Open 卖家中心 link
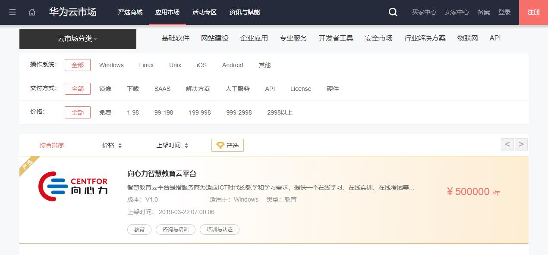The image size is (548, 255). (x=457, y=12)
